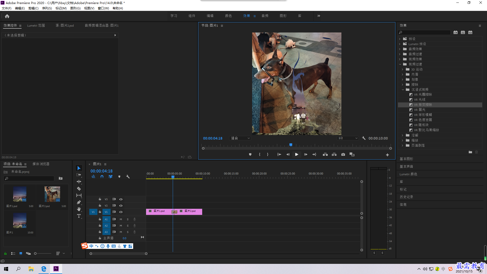Mute track A1
487x274 pixels.
point(121,219)
